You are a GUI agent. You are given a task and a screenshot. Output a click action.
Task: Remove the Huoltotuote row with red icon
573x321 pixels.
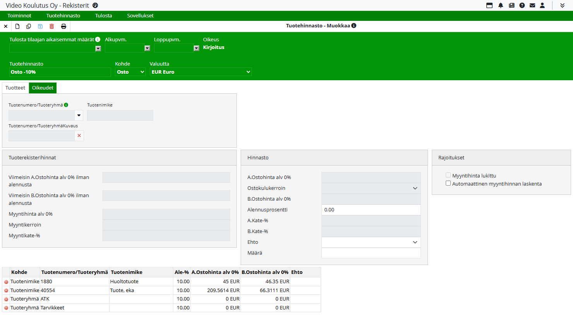(6, 282)
